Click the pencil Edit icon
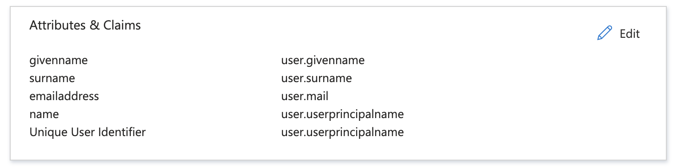This screenshot has height=167, width=677. click(605, 33)
